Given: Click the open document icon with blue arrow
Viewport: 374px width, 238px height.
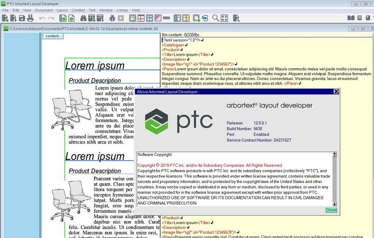Looking at the screenshot, I should [14, 18].
